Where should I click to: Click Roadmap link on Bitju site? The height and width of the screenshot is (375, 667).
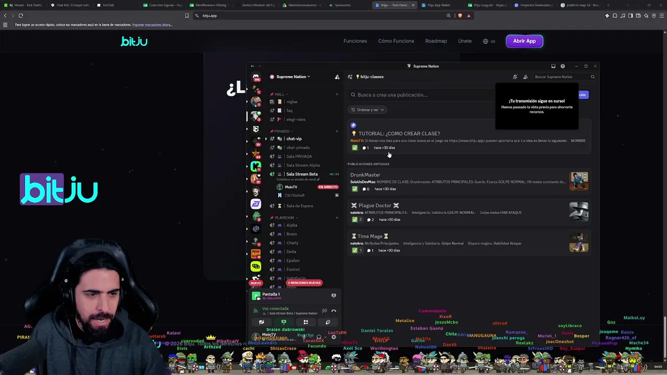coord(436,41)
